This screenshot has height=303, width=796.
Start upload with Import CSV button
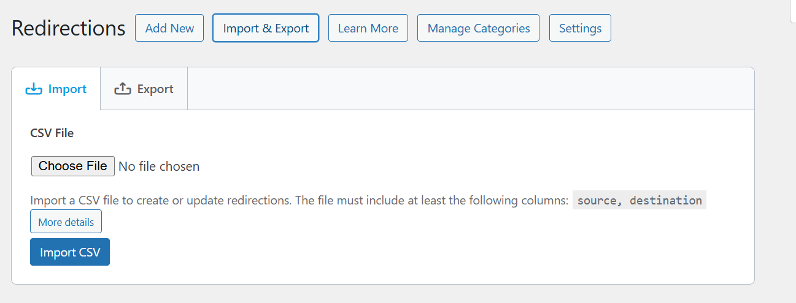[x=70, y=252]
